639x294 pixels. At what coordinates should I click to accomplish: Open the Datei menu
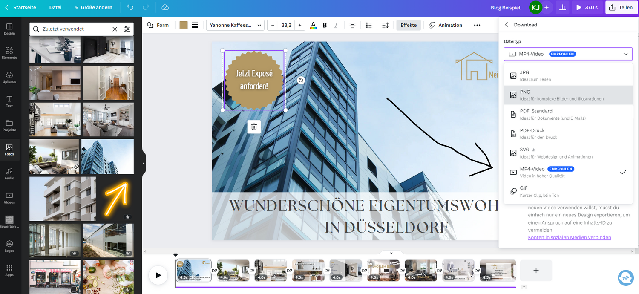pos(55,7)
